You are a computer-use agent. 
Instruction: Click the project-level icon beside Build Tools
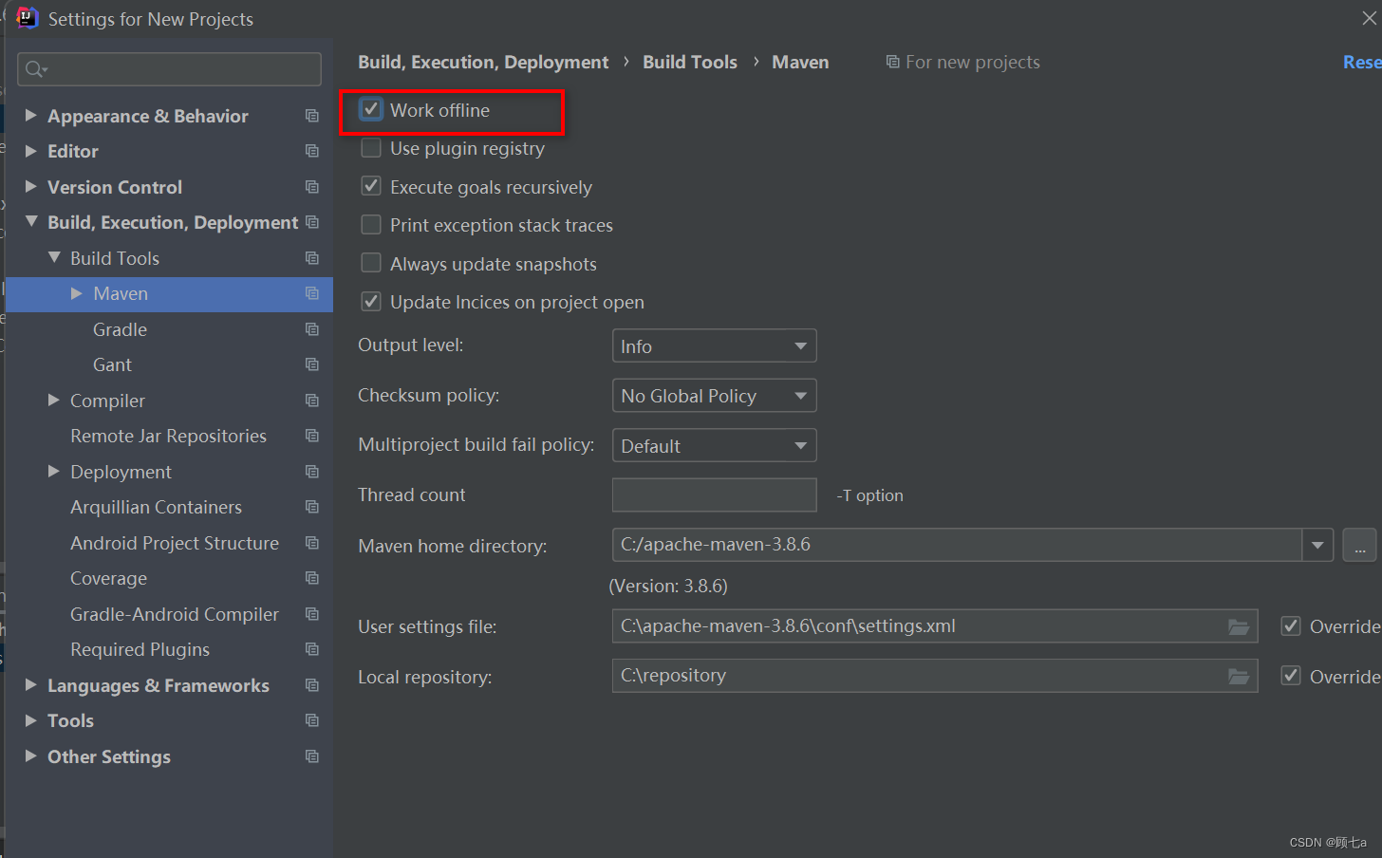click(x=311, y=258)
